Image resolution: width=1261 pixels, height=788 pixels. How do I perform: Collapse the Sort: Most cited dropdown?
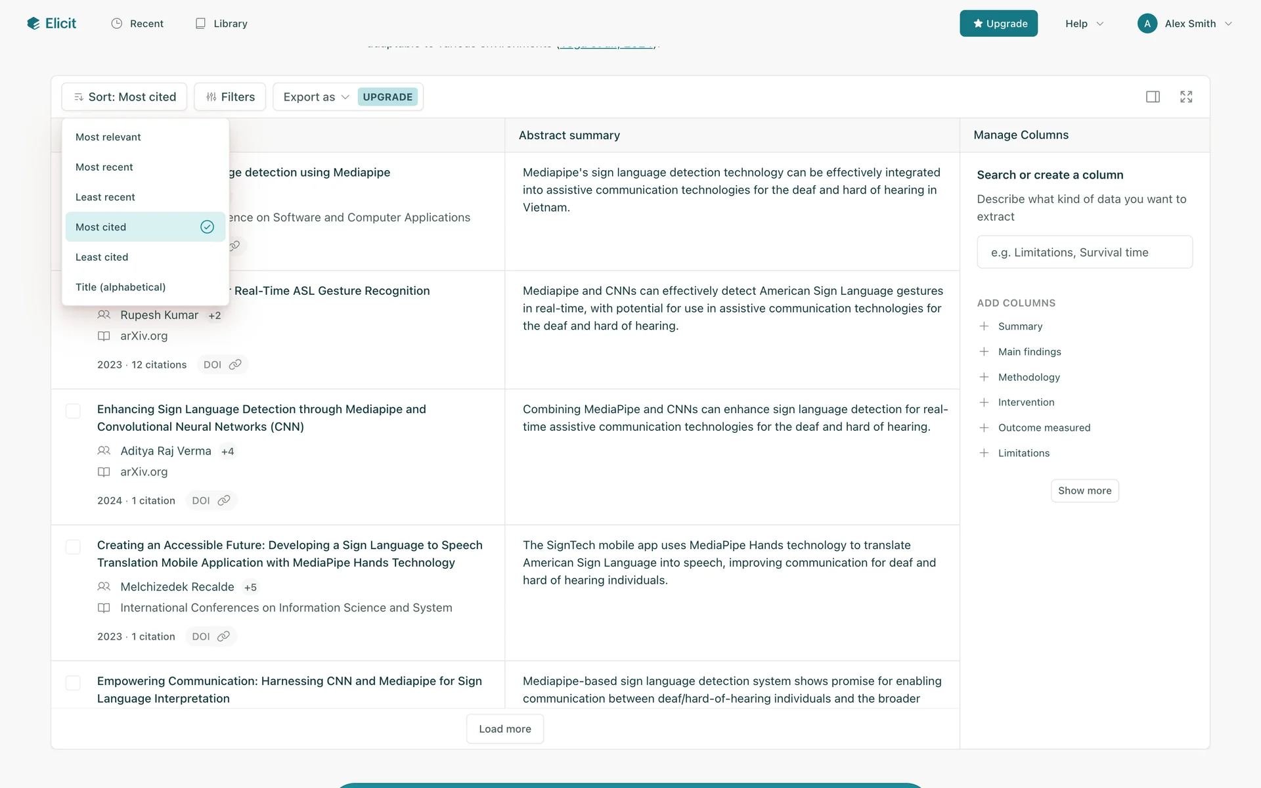click(x=124, y=97)
